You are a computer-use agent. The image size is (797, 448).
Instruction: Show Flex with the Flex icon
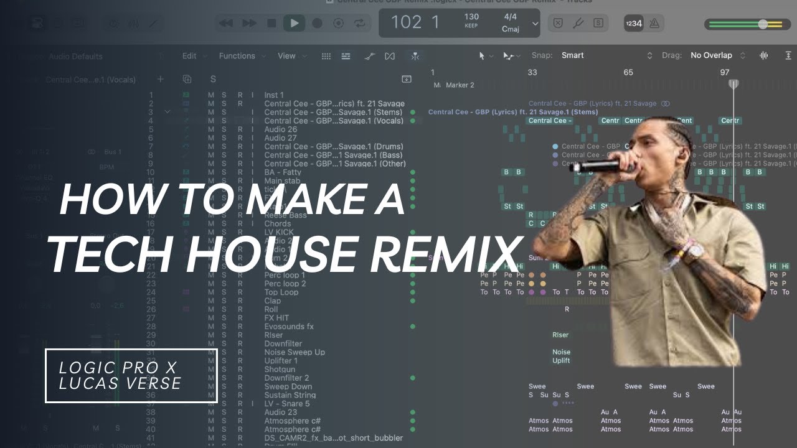pyautogui.click(x=390, y=56)
